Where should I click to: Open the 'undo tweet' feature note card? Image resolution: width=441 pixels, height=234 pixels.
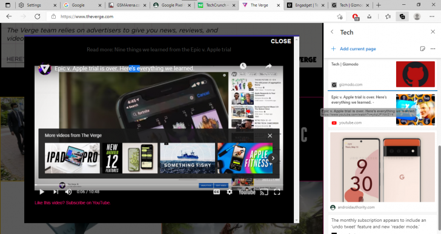[382, 224]
